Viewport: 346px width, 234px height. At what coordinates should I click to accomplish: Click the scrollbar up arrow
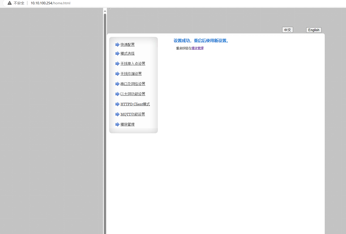coord(105,11)
